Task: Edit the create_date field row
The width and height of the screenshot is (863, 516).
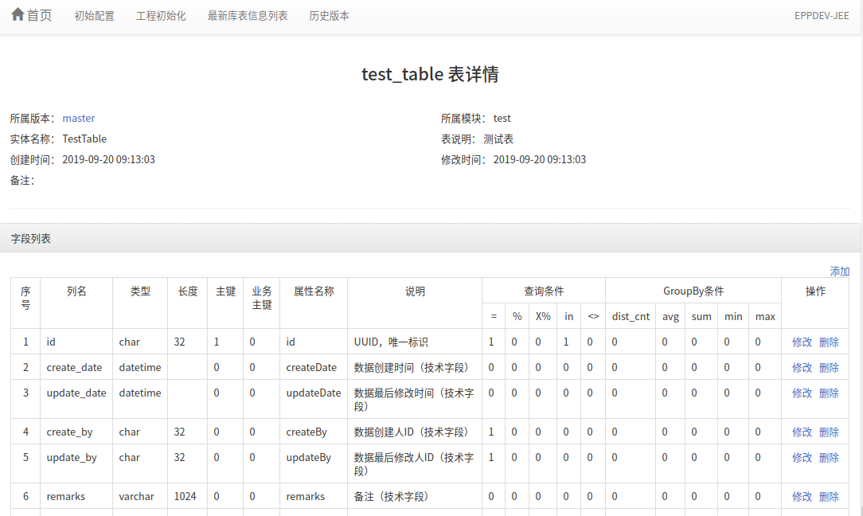Action: [802, 368]
